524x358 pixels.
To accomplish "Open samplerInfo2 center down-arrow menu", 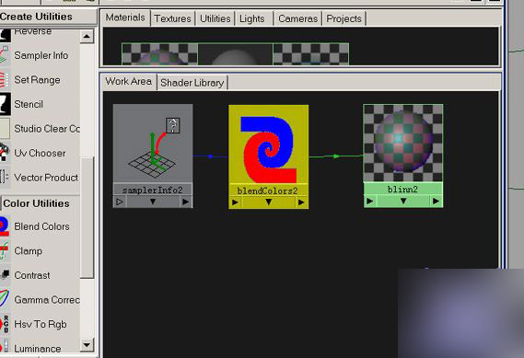I will (153, 202).
